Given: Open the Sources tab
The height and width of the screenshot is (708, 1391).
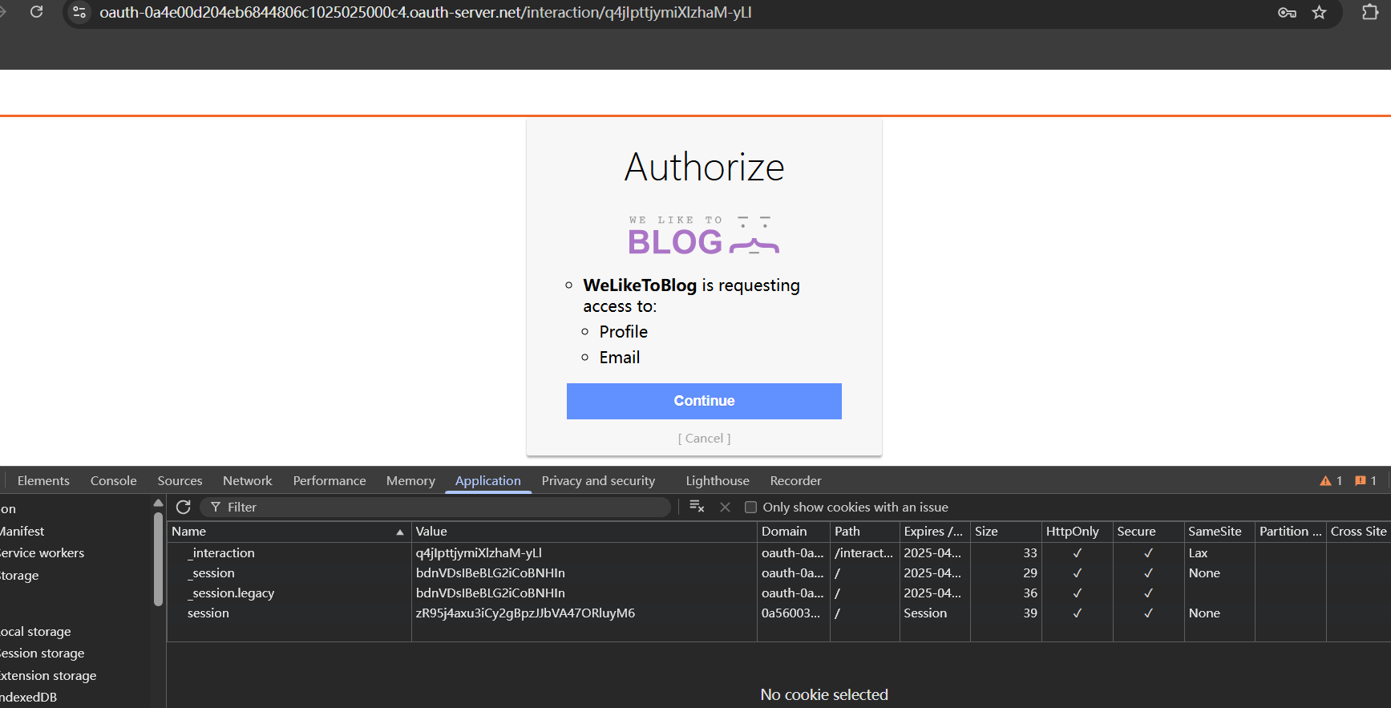Looking at the screenshot, I should coord(180,481).
